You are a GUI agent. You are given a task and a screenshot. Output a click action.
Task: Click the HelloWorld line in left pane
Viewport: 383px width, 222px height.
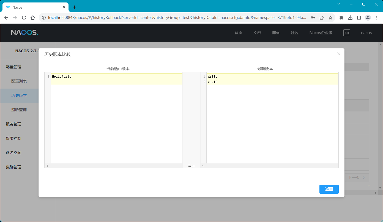[62, 76]
